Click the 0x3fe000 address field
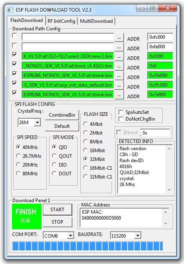 coord(160,75)
